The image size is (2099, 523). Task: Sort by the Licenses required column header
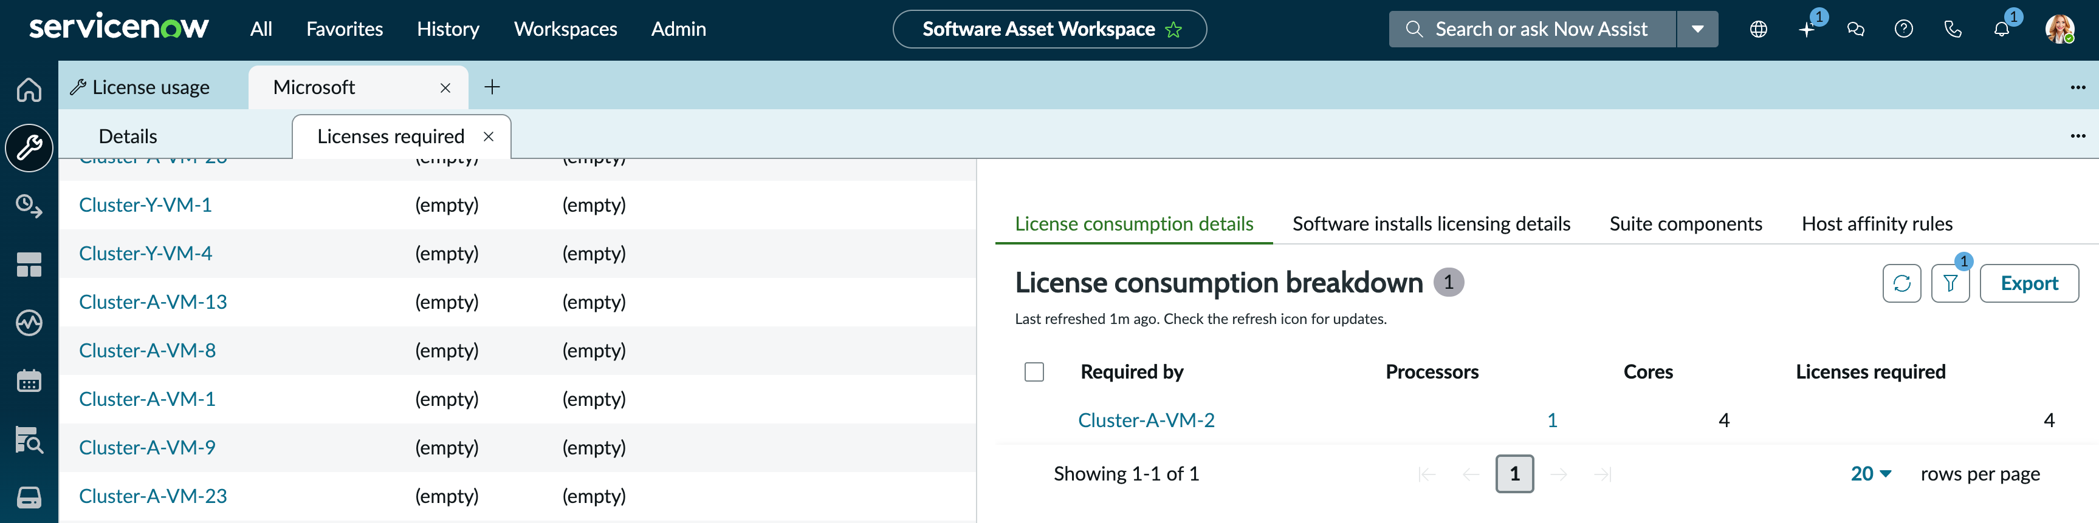coord(1870,372)
